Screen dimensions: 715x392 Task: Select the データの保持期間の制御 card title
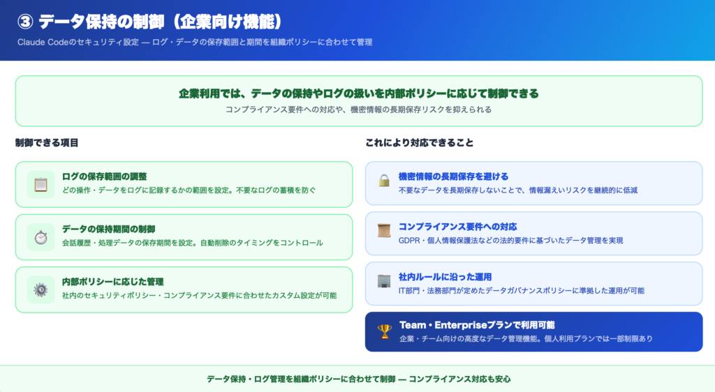(108, 229)
